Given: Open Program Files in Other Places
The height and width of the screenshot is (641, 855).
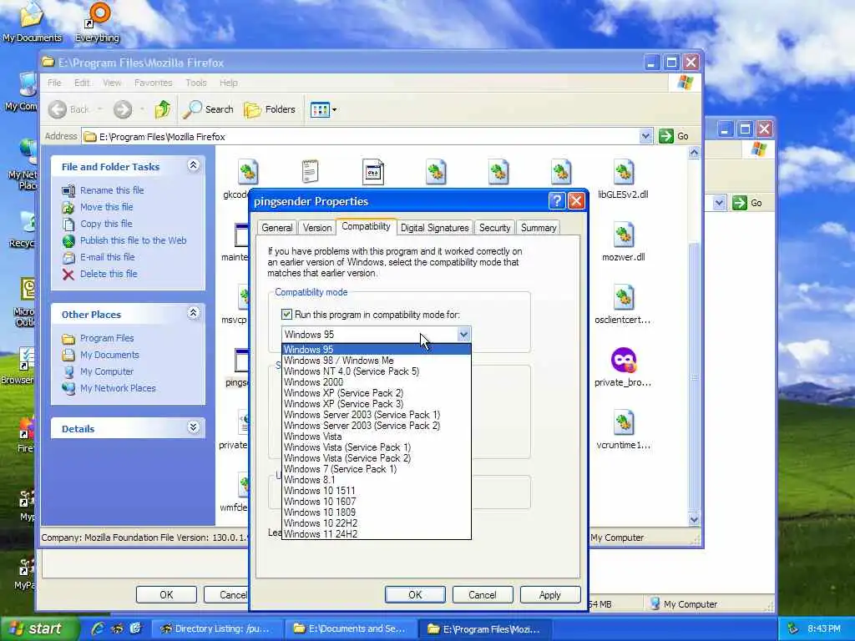Looking at the screenshot, I should (106, 338).
